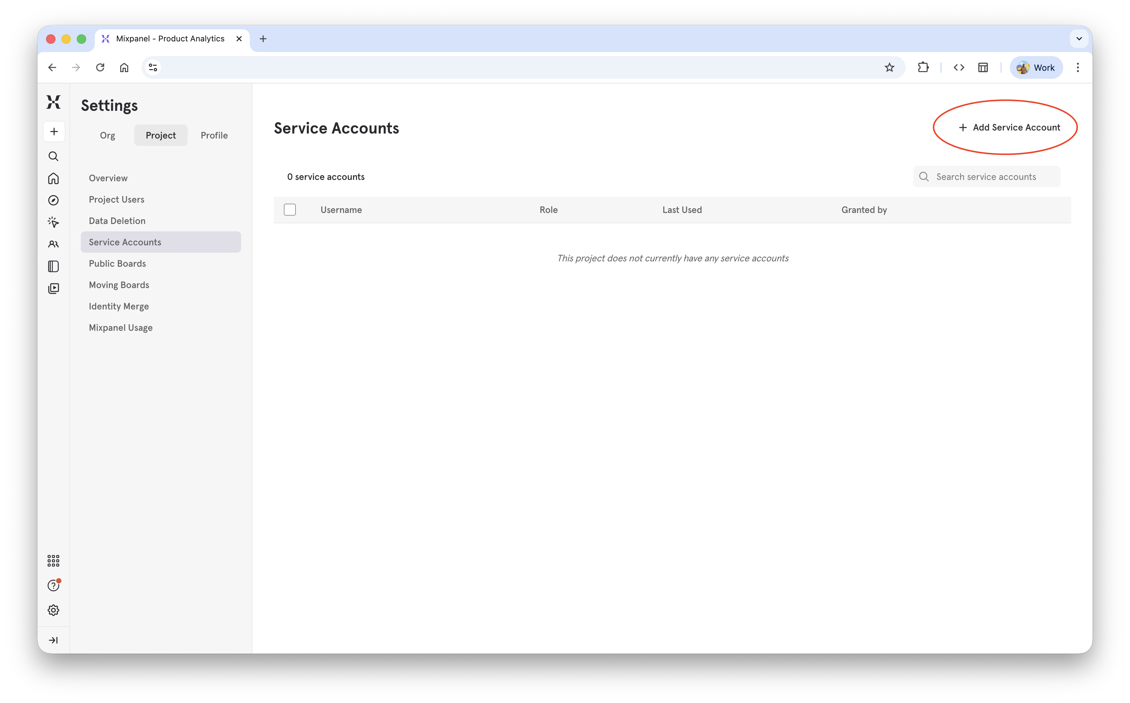The height and width of the screenshot is (703, 1130).
Task: Click the Mixpanel logo in the sidebar
Action: point(53,102)
